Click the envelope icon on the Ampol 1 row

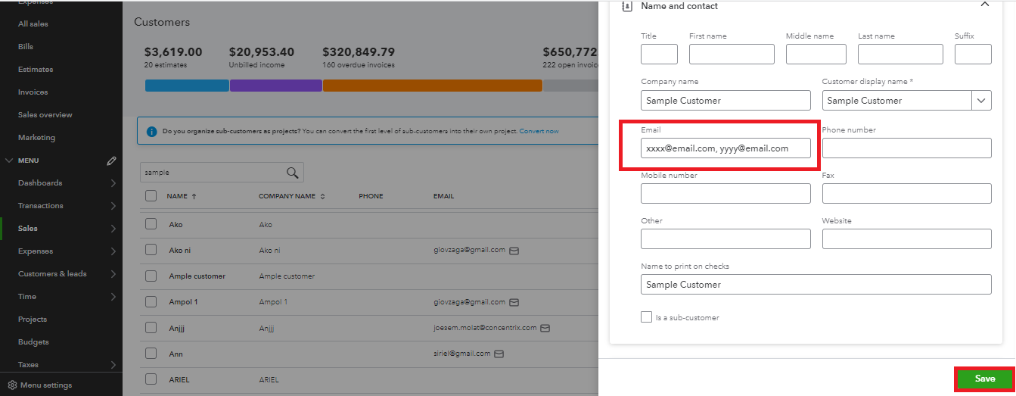coord(514,302)
